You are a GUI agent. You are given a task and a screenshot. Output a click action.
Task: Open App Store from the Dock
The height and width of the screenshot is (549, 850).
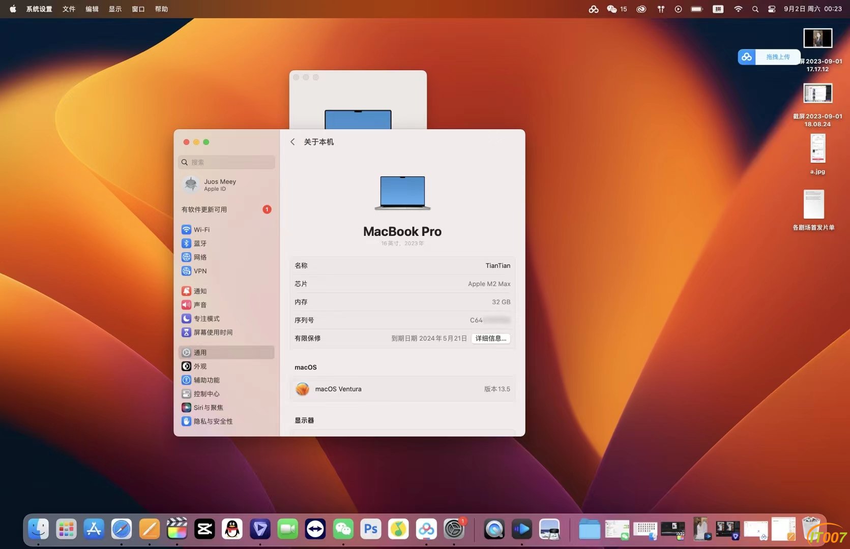[94, 529]
